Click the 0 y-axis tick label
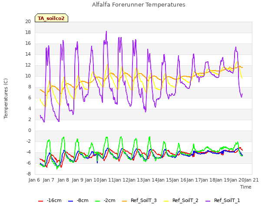This screenshot has width=278, height=209. 30,131
